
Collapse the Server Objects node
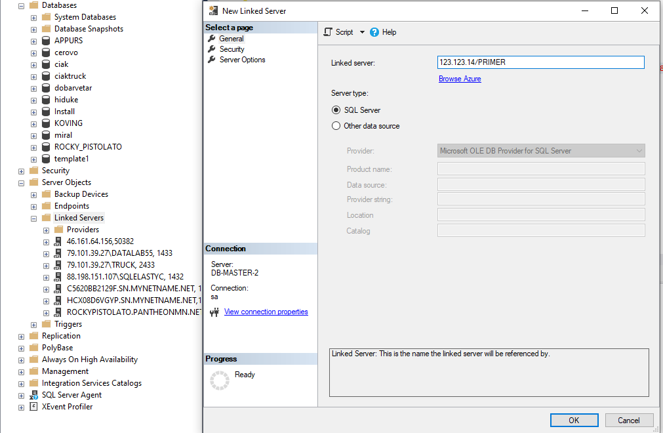[x=21, y=184]
